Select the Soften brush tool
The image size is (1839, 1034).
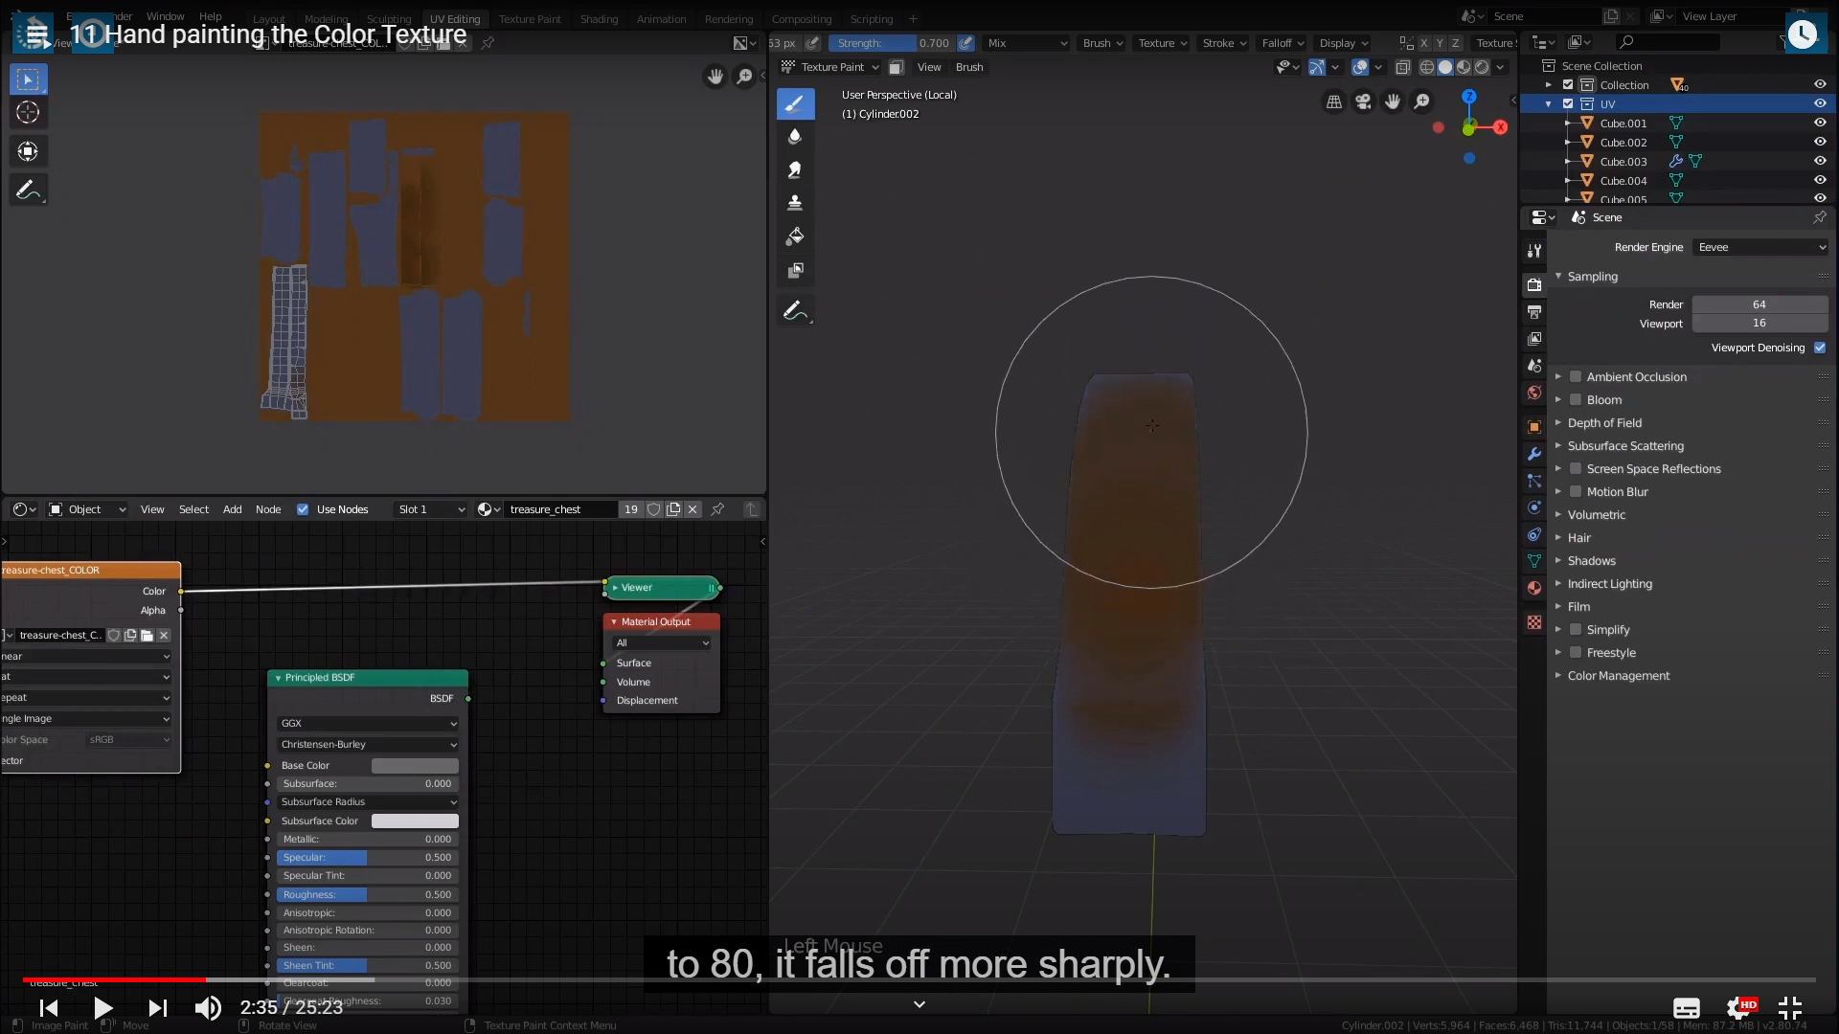point(795,137)
